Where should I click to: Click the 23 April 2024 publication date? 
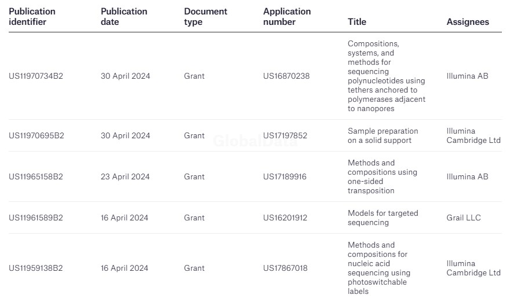(x=125, y=176)
